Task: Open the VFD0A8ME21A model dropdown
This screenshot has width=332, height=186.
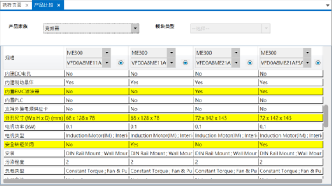Action: click(x=236, y=63)
